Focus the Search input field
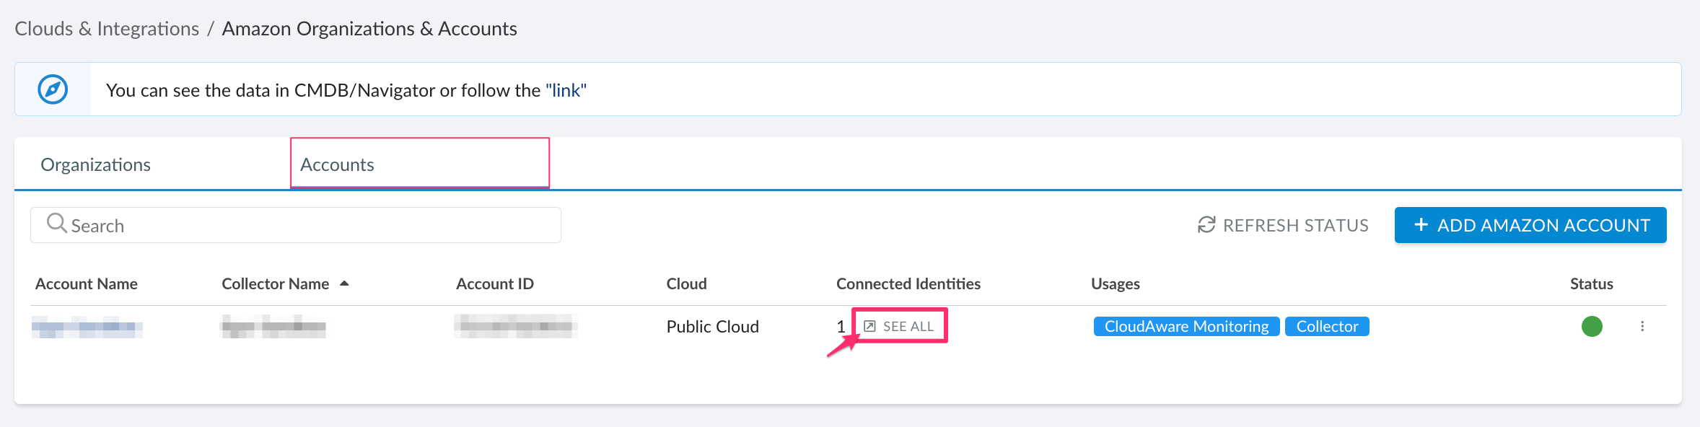 pos(303,226)
